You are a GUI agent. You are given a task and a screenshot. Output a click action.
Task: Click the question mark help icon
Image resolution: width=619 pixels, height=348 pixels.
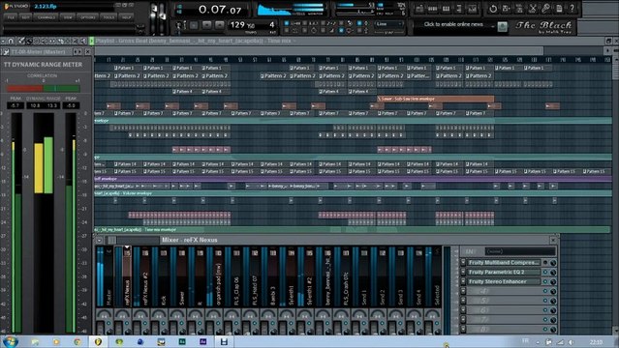[573, 9]
